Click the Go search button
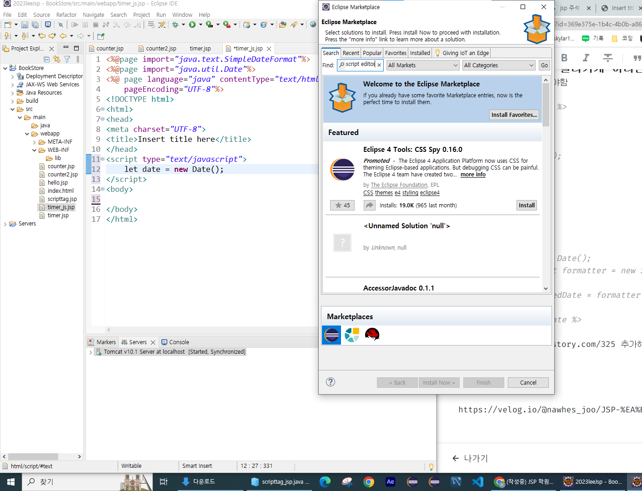 point(544,65)
